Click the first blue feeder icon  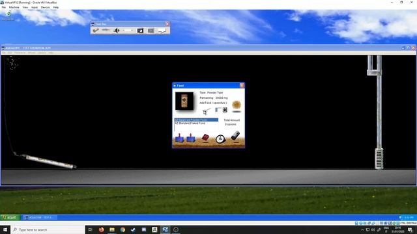tap(180, 138)
